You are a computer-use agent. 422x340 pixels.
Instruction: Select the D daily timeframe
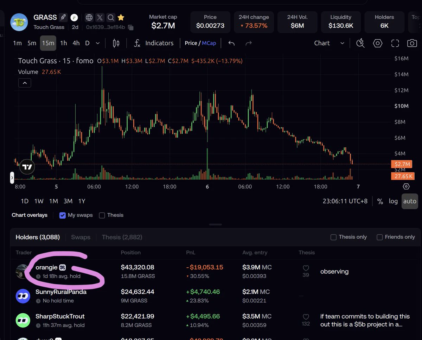tap(87, 43)
